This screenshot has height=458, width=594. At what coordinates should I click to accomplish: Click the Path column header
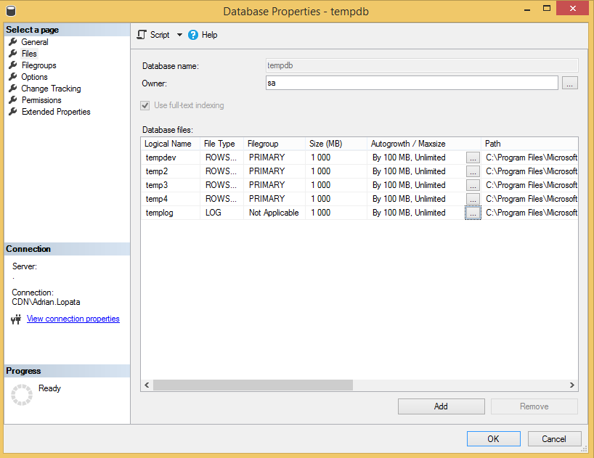tap(529, 144)
